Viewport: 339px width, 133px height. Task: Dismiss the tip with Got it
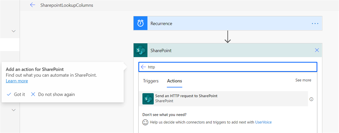(16, 94)
